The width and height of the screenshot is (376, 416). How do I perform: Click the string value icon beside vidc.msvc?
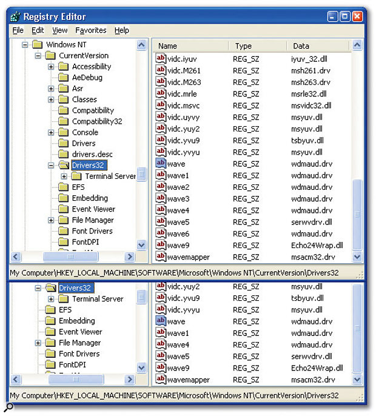(161, 106)
